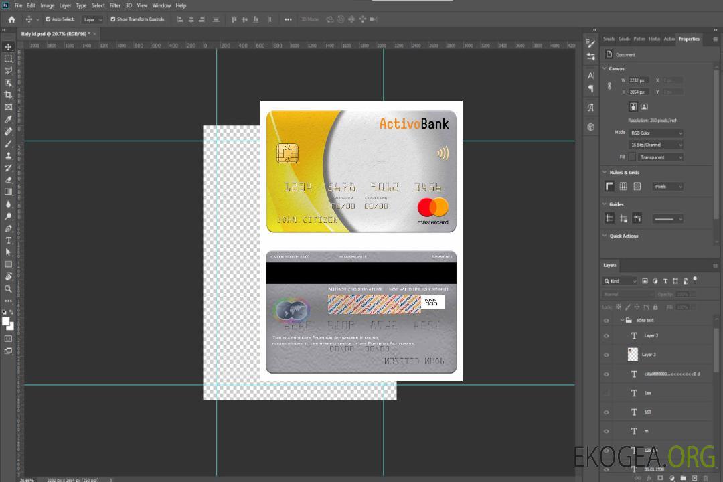Open the guide line style dropdown
The height and width of the screenshot is (482, 723).
point(667,219)
